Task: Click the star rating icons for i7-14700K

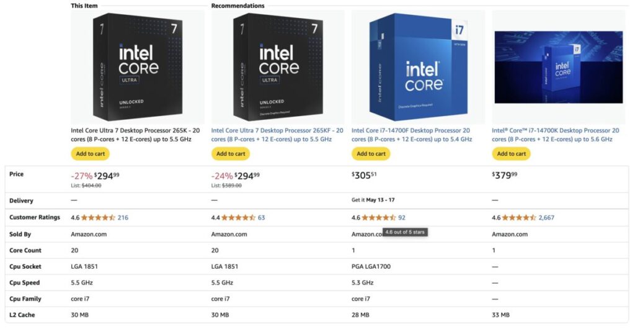Action: (519, 218)
